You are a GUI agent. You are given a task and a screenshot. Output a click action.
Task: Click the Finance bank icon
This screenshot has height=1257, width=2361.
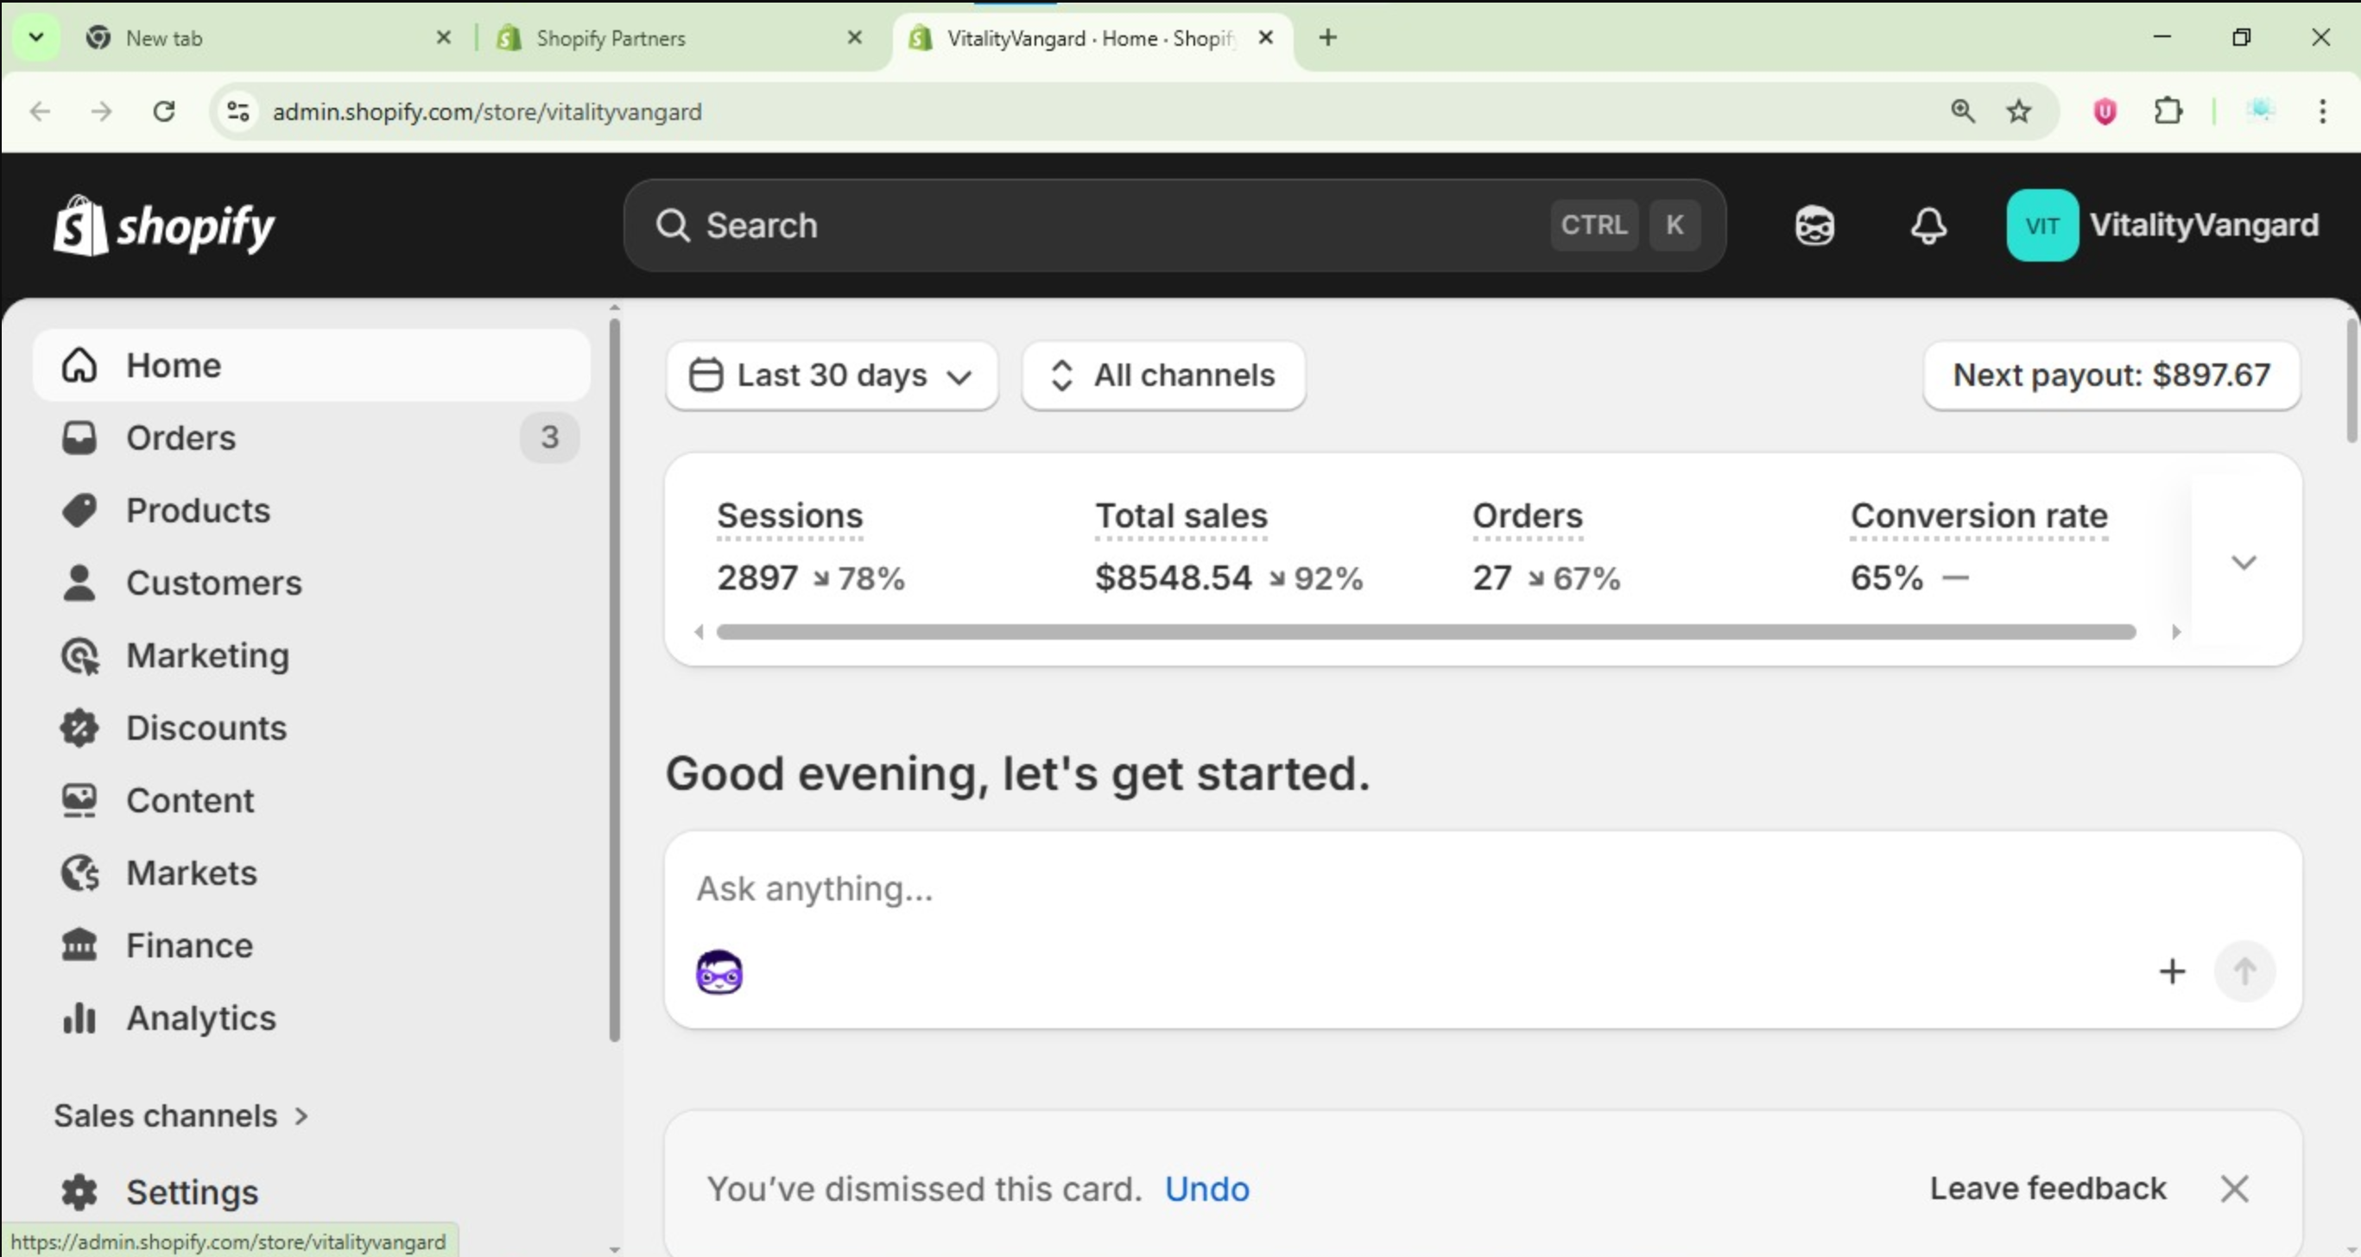(79, 944)
